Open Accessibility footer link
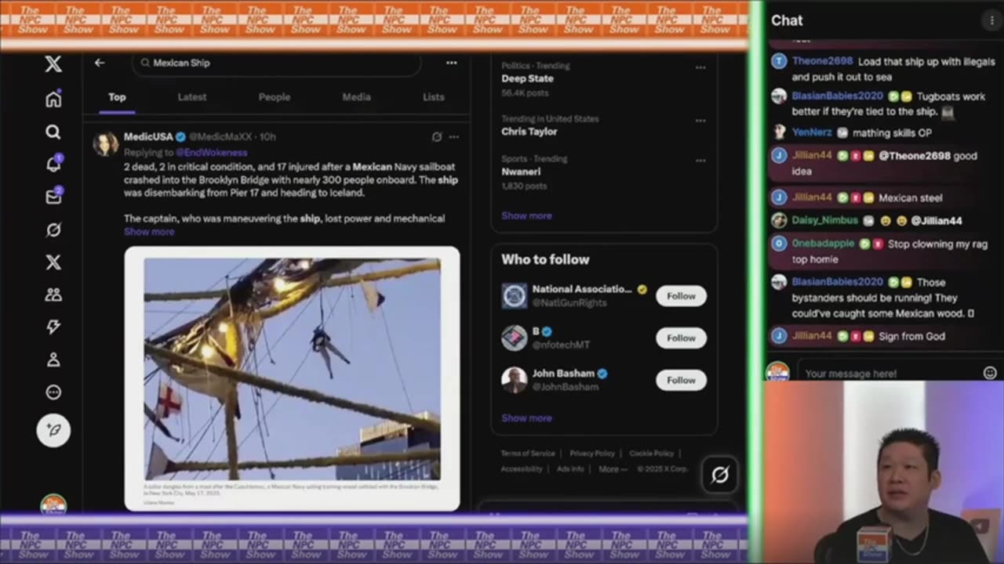This screenshot has height=564, width=1004. click(x=522, y=469)
